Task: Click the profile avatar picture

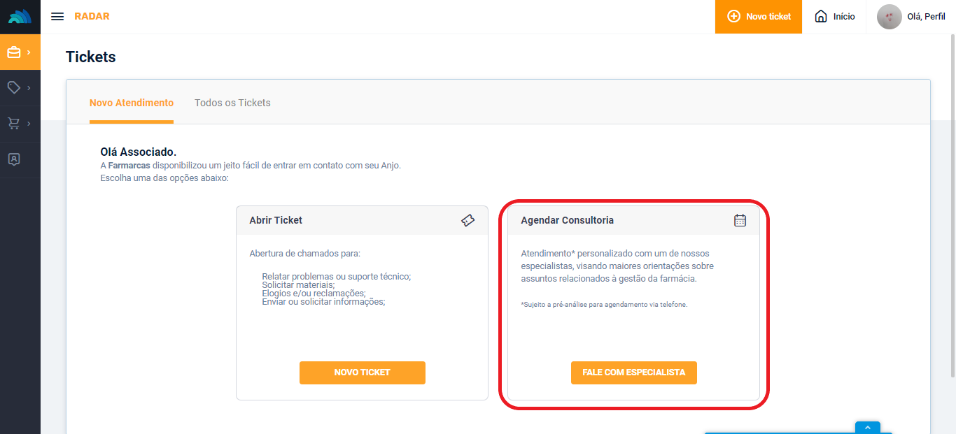Action: (889, 17)
